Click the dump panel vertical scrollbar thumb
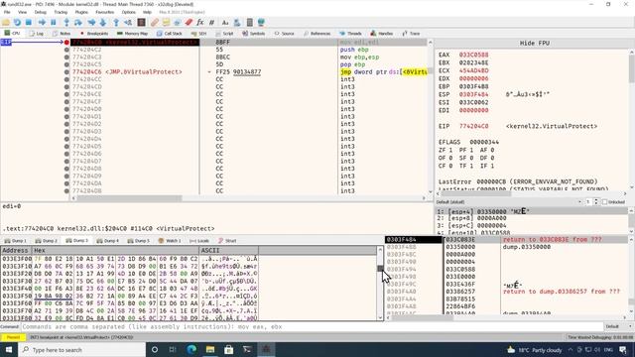Image resolution: width=635 pixels, height=357 pixels. coord(380,269)
